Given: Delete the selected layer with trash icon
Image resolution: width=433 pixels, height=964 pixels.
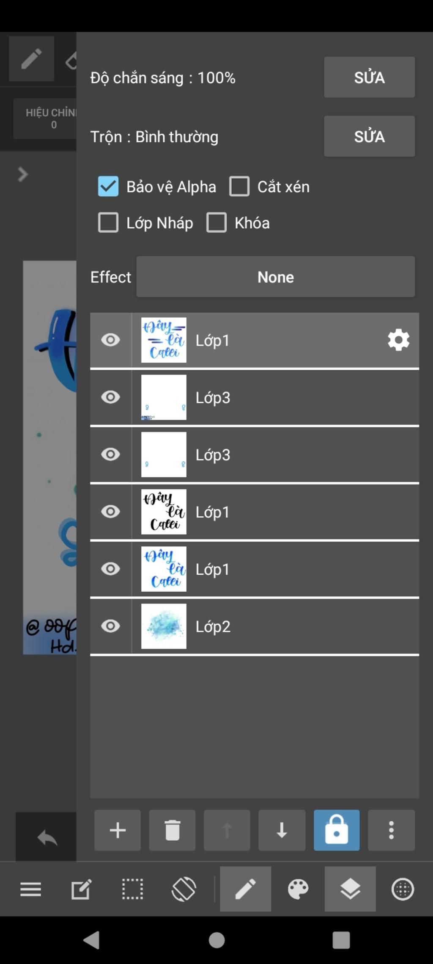Looking at the screenshot, I should (172, 830).
